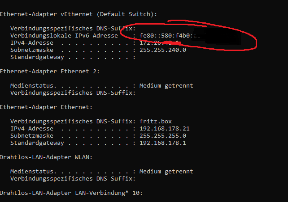Screen dimensions: 288x202
Task: Click the 255.255.255.0 subnet mask value
Action: tap(163, 136)
